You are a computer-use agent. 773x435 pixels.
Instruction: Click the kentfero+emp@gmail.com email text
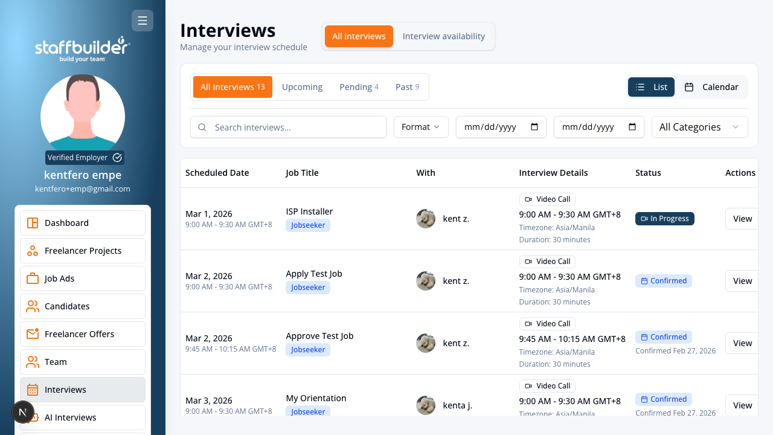(x=83, y=188)
